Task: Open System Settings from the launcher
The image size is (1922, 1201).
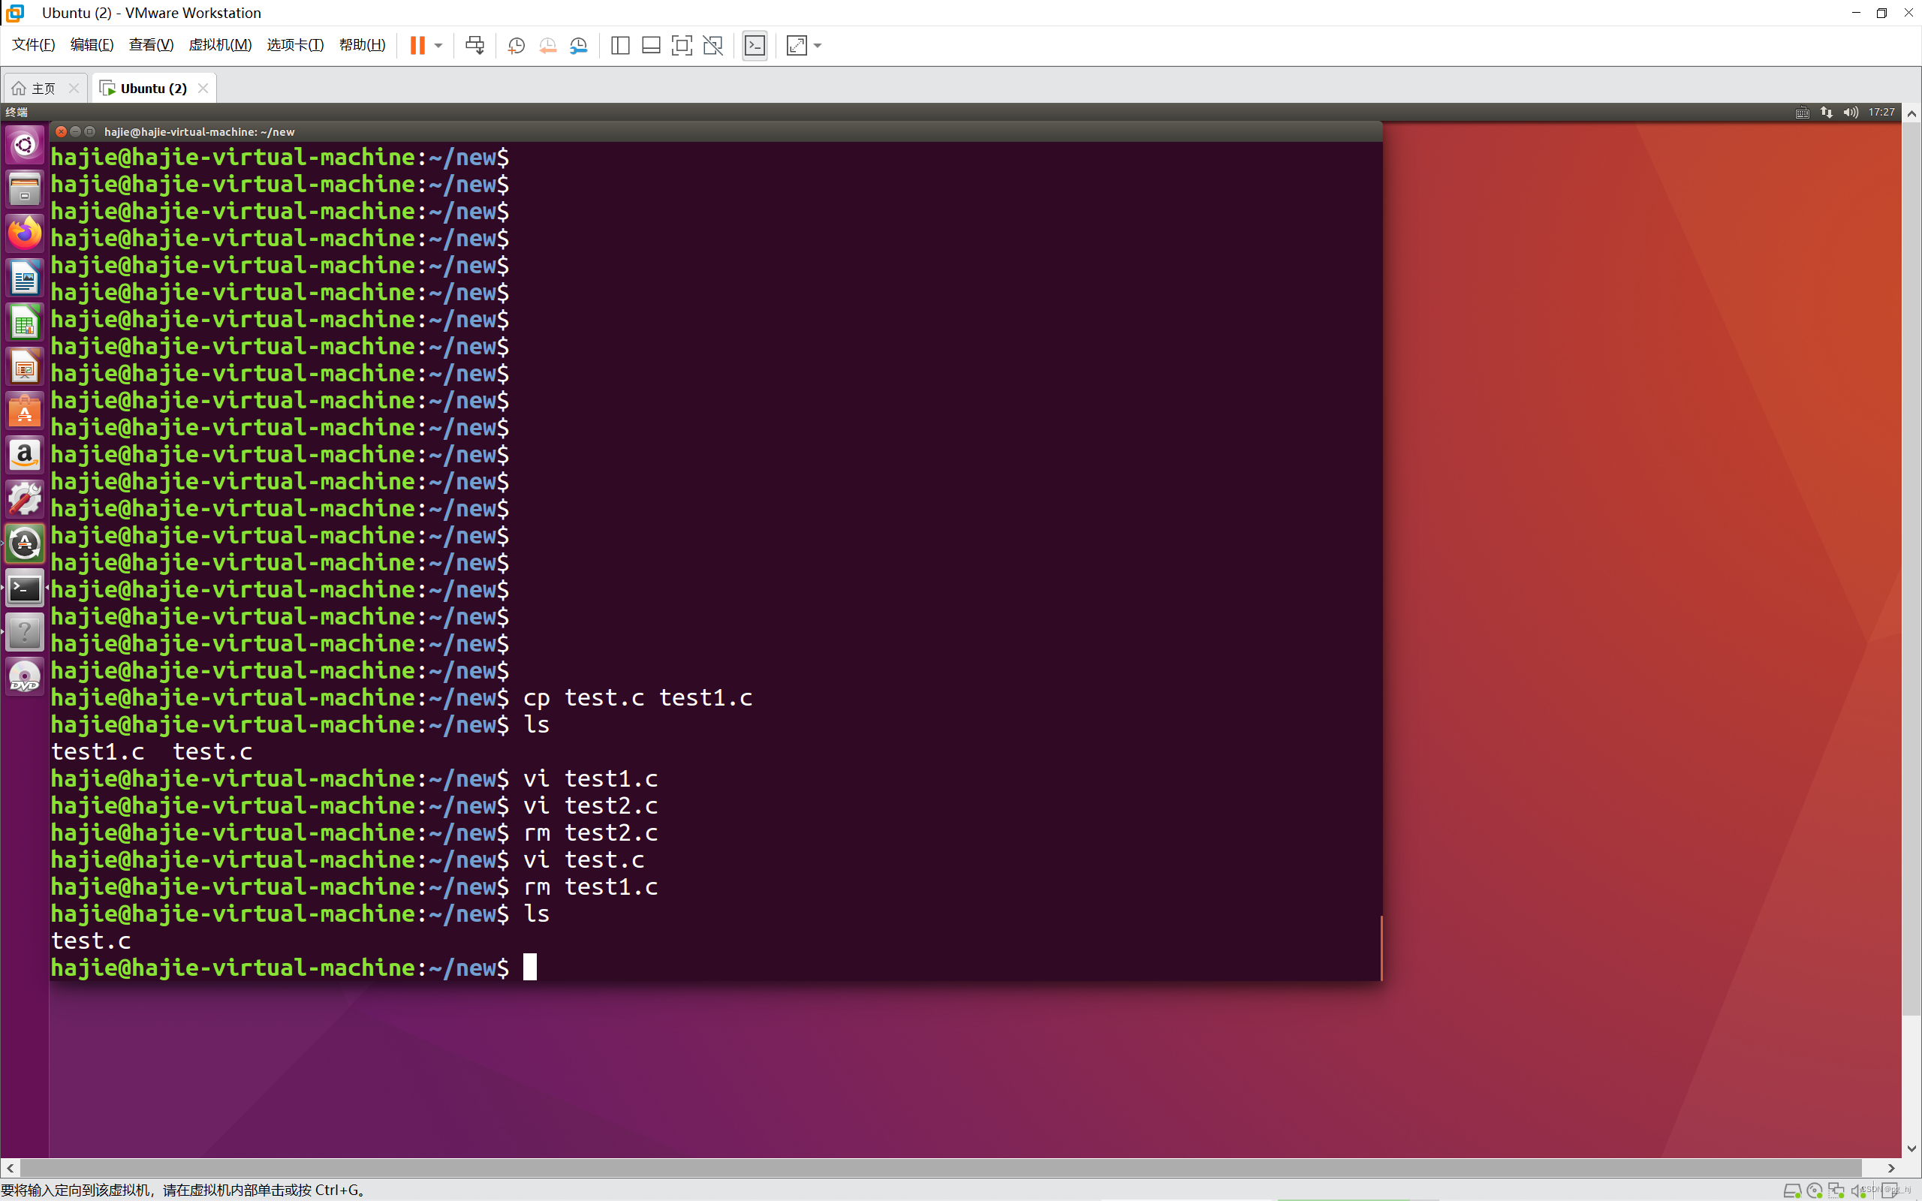Action: pos(25,500)
